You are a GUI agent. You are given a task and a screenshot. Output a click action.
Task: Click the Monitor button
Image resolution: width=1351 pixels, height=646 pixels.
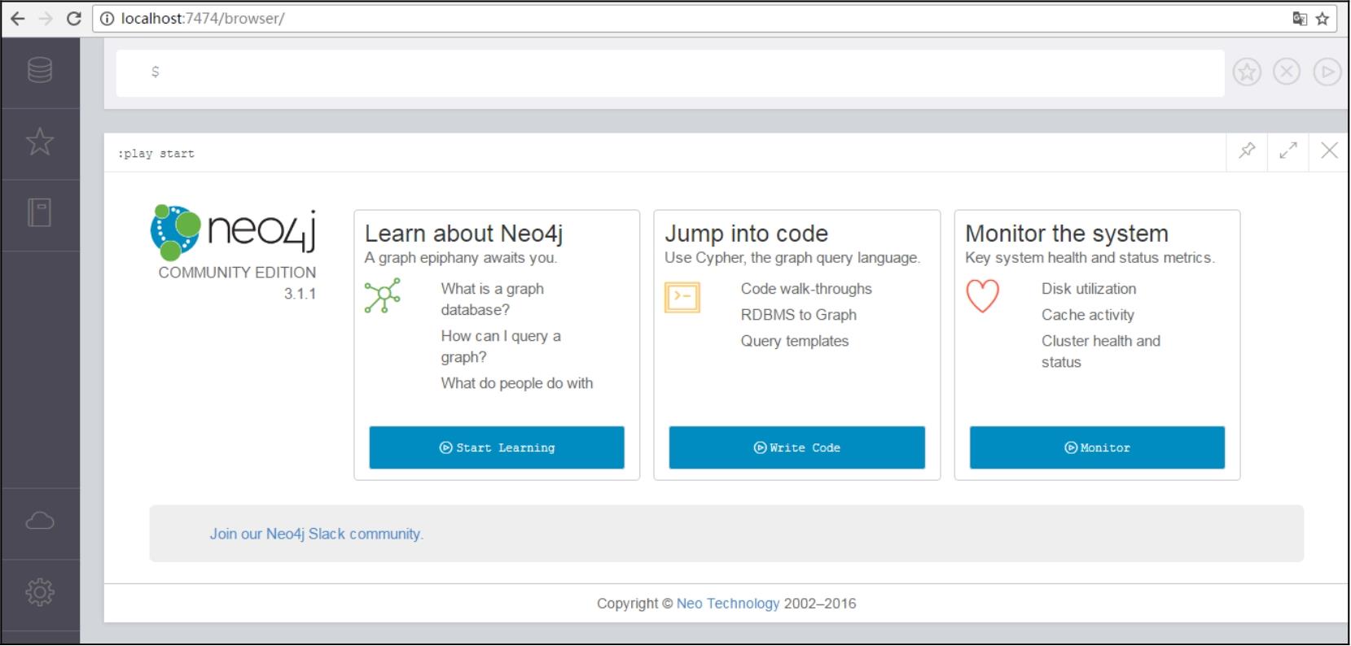click(x=1097, y=447)
